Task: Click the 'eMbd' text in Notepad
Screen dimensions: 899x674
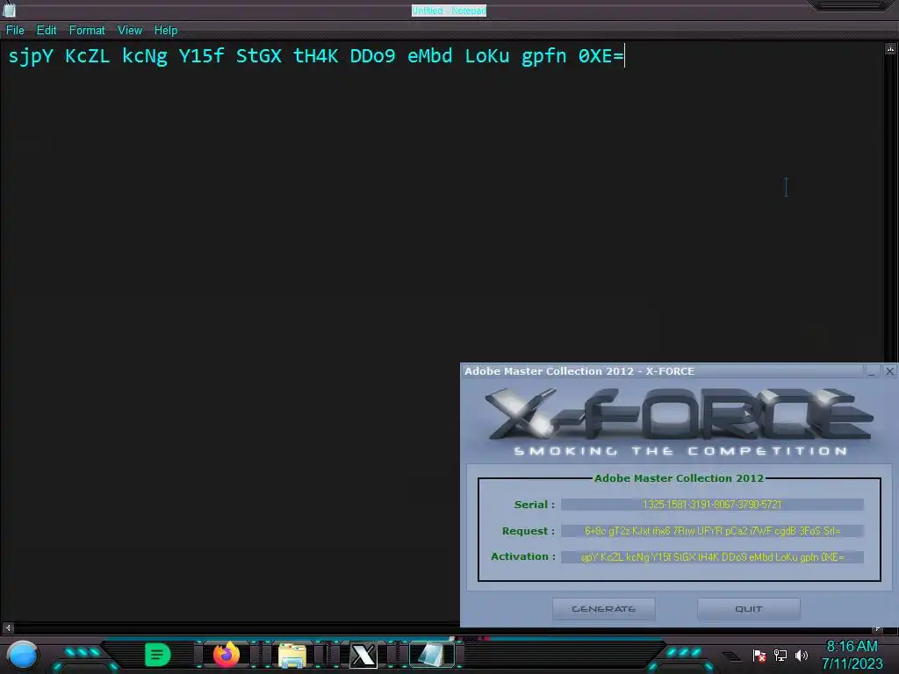Action: point(430,56)
